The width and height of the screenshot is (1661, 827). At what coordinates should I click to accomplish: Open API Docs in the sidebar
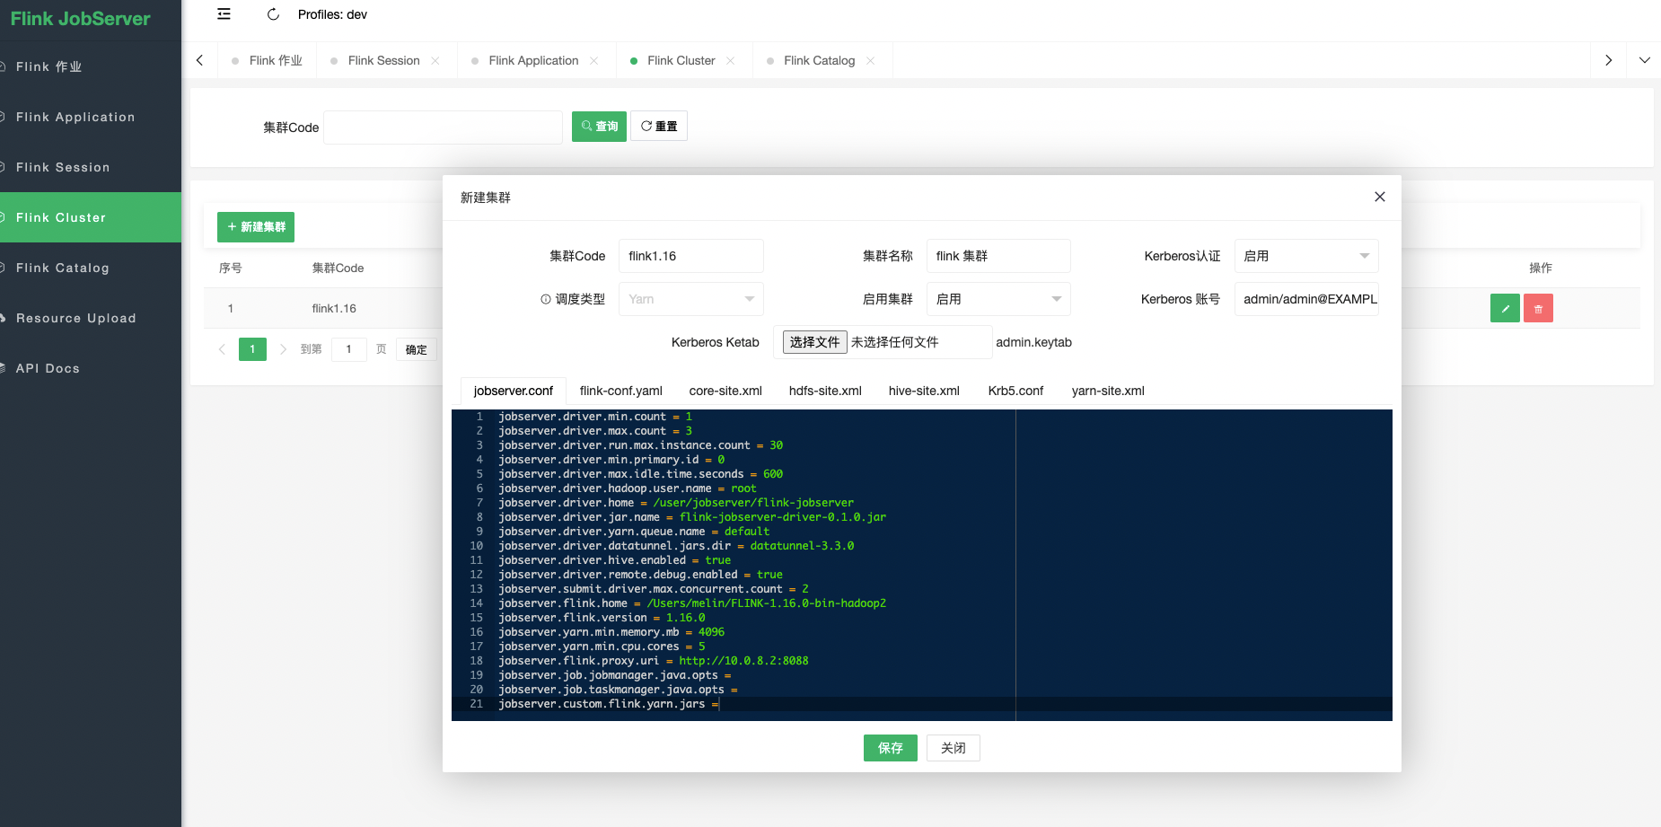[x=91, y=368]
